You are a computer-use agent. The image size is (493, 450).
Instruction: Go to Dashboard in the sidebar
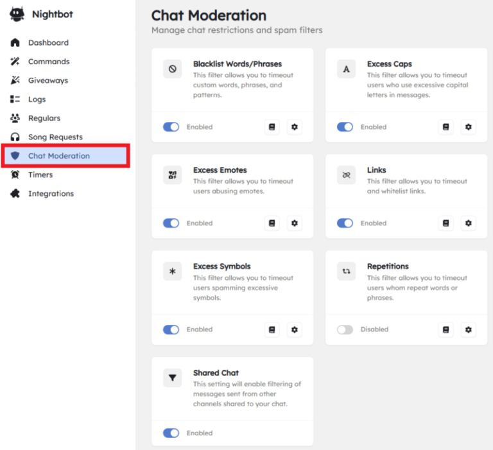tap(48, 42)
